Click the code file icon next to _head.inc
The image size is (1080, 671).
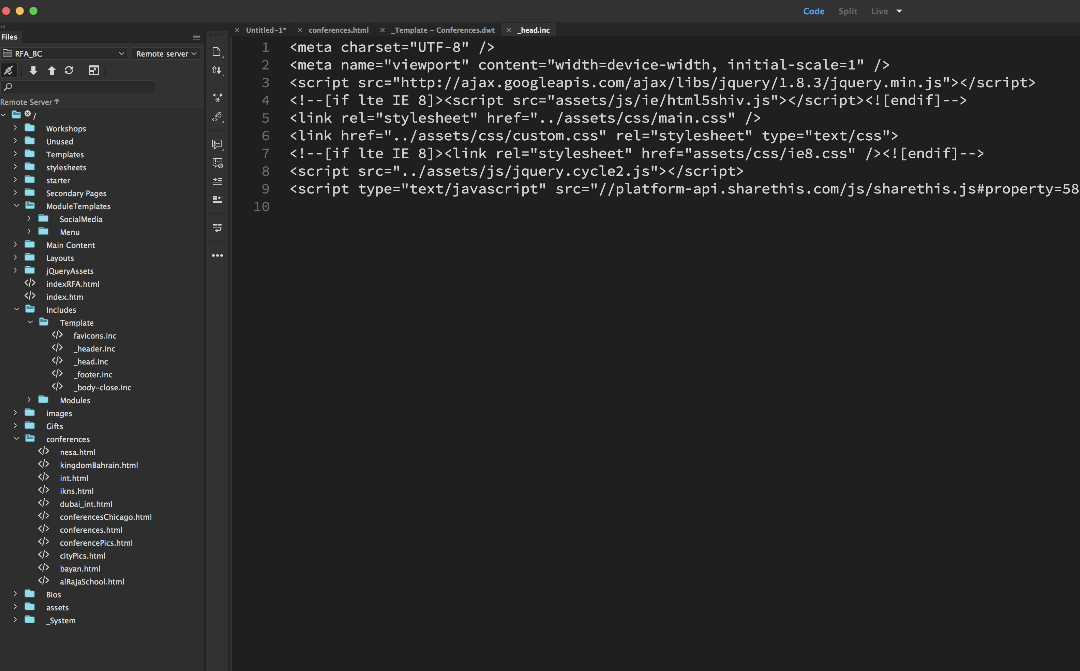(57, 361)
